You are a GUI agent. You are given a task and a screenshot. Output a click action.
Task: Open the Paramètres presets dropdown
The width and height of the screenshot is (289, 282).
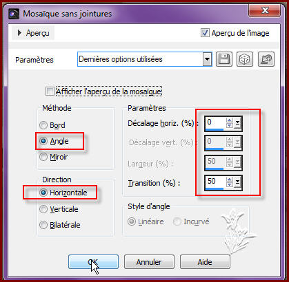tap(207, 59)
